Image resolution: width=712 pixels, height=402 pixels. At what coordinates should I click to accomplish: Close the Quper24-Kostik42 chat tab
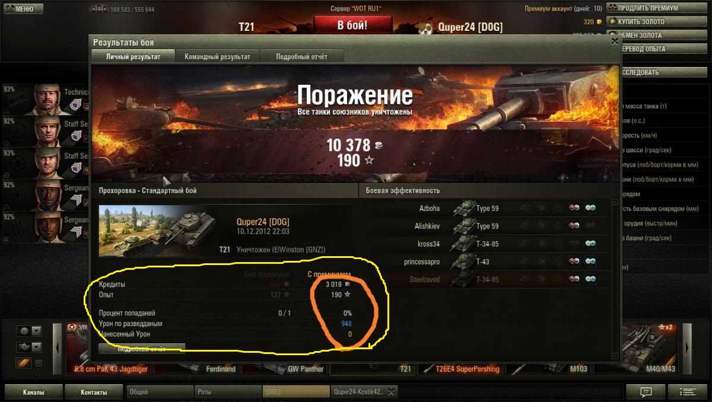tap(392, 392)
